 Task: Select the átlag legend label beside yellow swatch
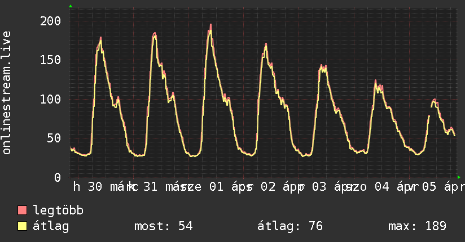[51, 226]
